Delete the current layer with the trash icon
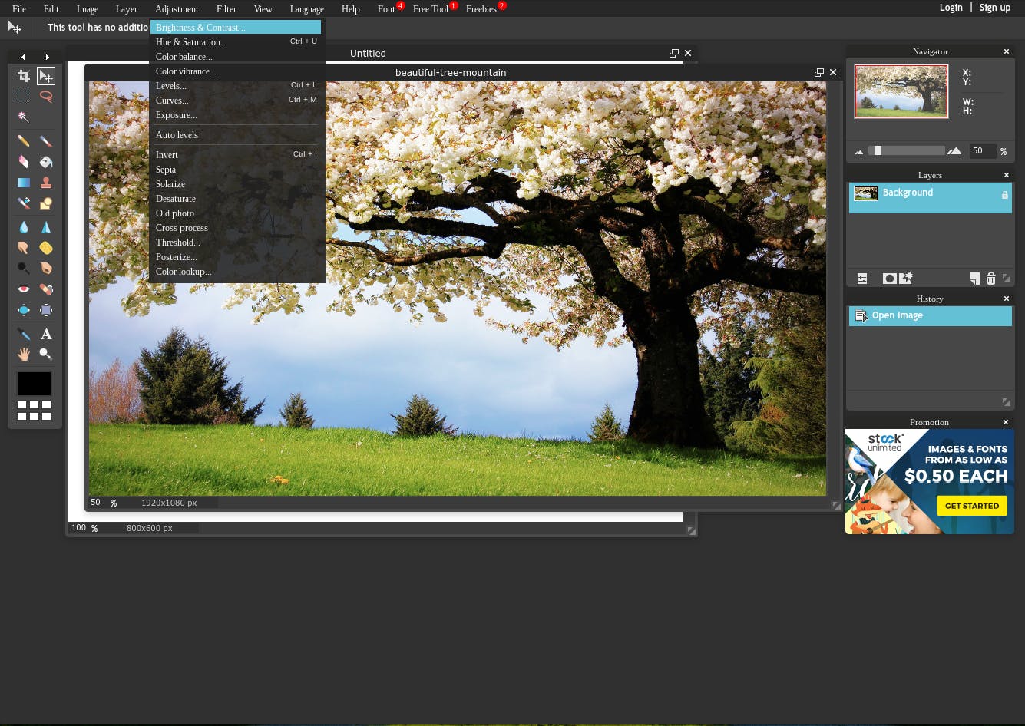The height and width of the screenshot is (726, 1025). tap(991, 279)
